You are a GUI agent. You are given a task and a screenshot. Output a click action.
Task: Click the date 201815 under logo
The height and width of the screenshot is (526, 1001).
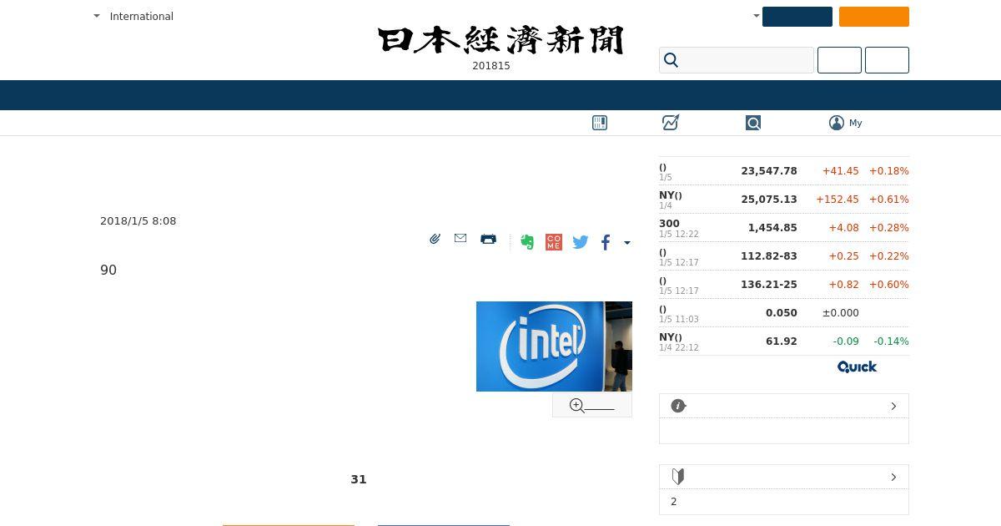(x=491, y=66)
